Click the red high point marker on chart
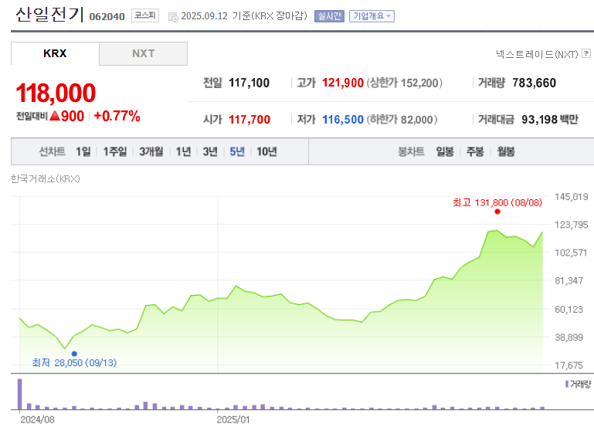The width and height of the screenshot is (594, 431). point(497,212)
